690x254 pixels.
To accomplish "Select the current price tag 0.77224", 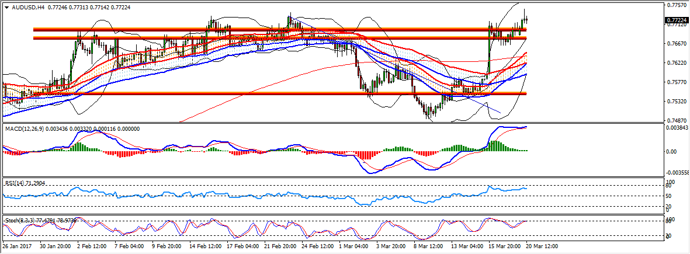I will pyautogui.click(x=677, y=20).
